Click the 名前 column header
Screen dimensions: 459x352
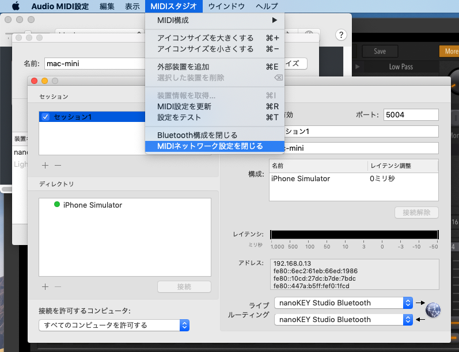318,166
